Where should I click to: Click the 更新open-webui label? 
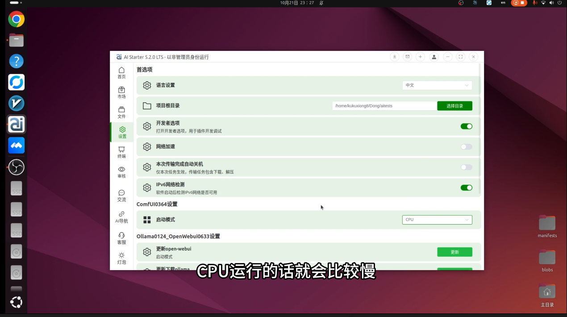point(174,249)
